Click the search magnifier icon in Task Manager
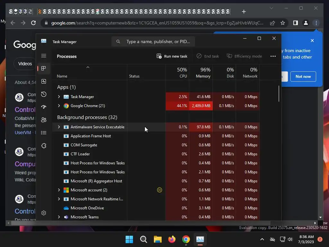 [118, 41]
